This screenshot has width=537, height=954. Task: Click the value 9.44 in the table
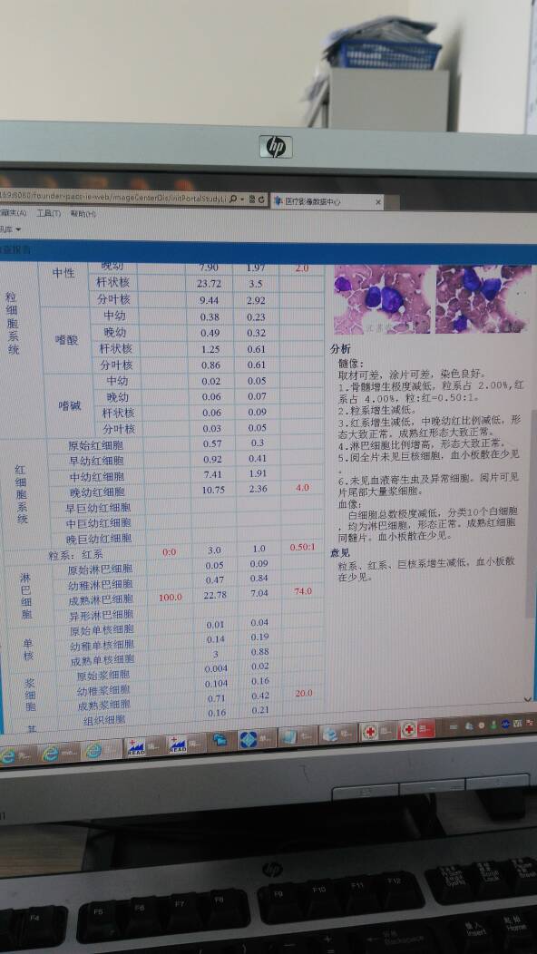point(210,299)
